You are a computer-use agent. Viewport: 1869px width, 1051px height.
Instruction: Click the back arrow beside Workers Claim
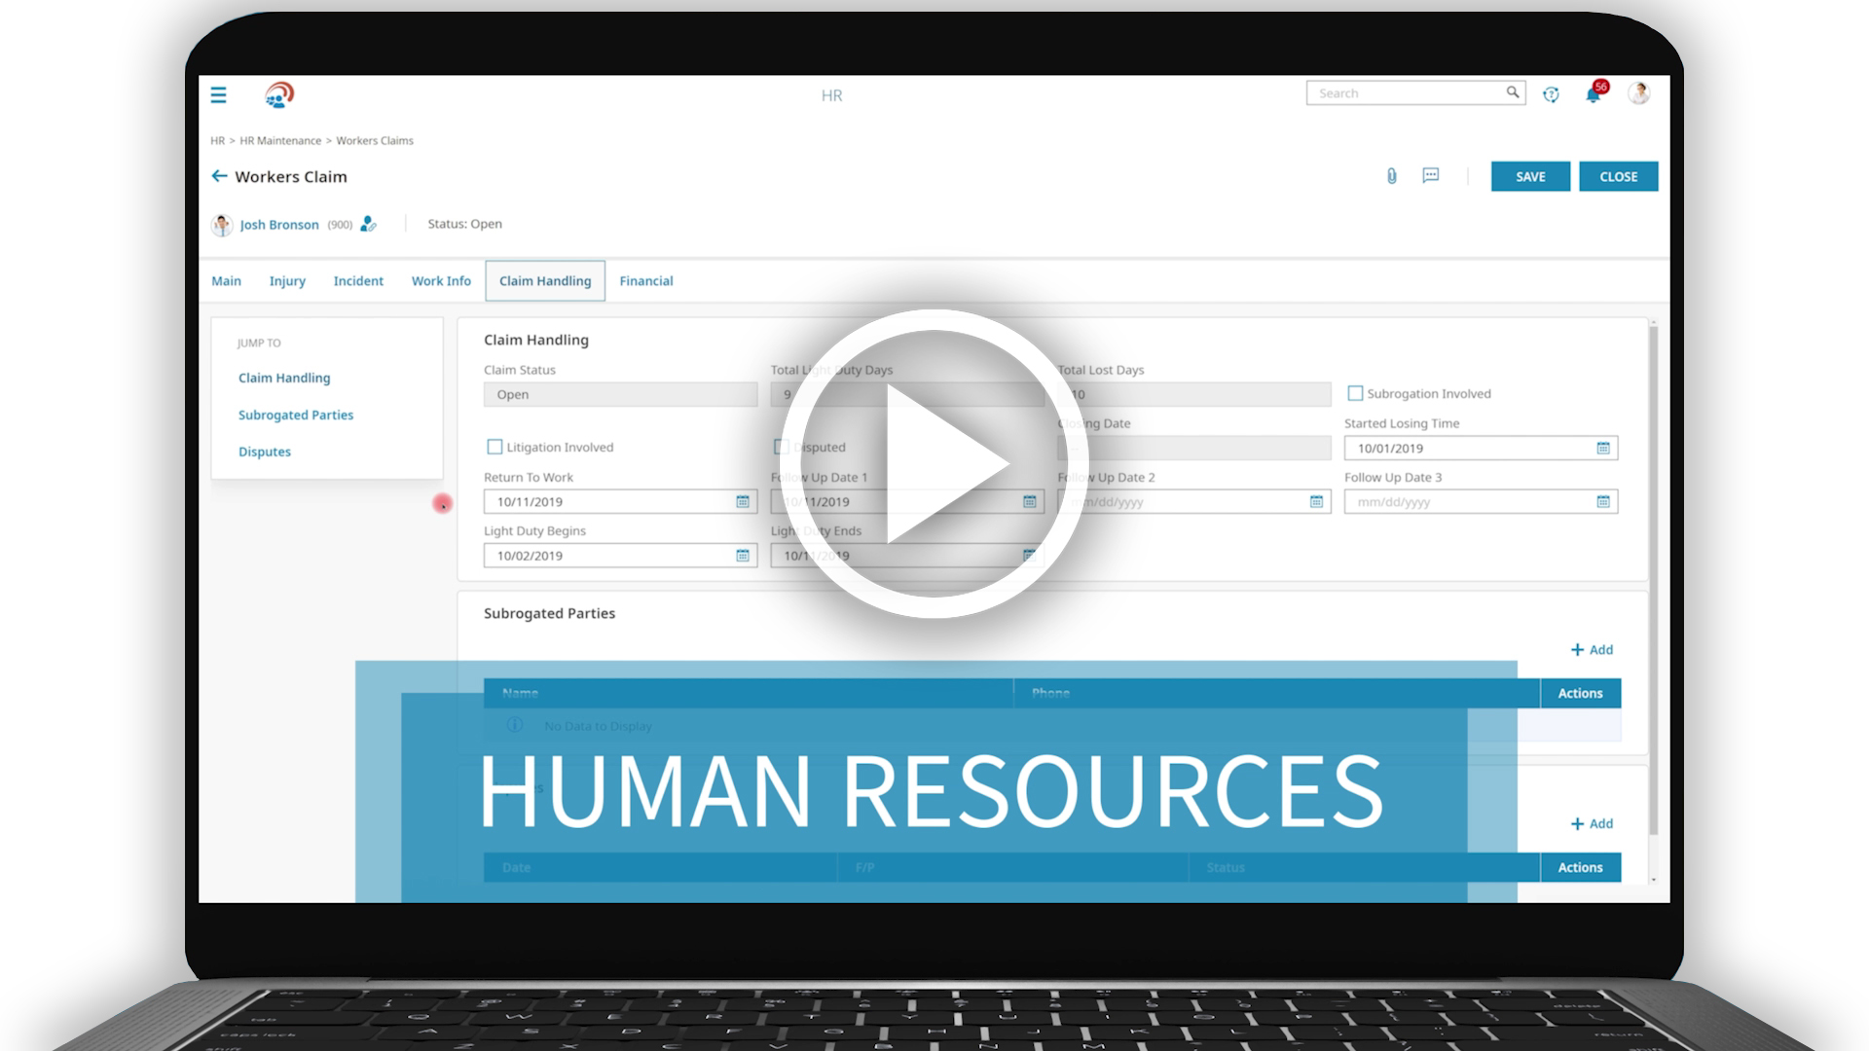coord(219,176)
